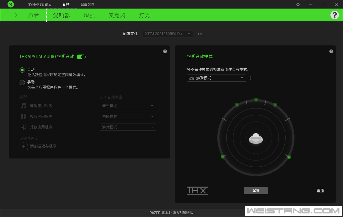This screenshot has width=343, height=217.
Task: Click the THX logo
Action: coord(197,191)
